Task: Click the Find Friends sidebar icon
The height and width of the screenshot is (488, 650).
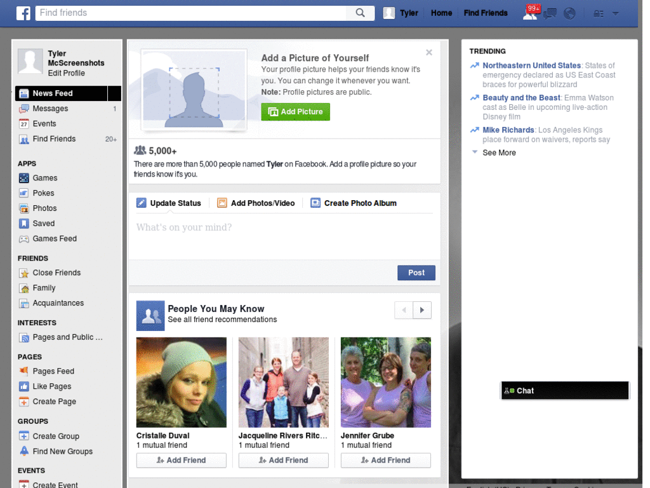Action: click(24, 139)
